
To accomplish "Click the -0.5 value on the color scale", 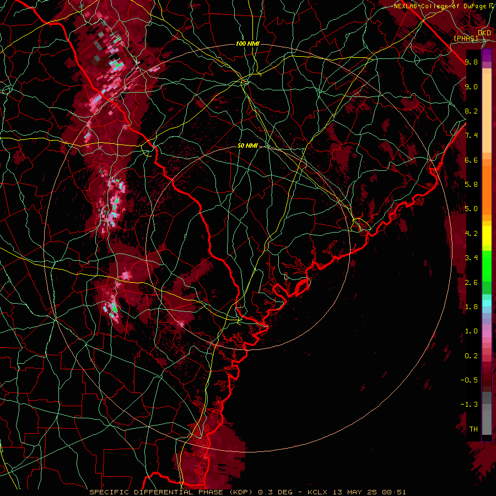I will (x=469, y=380).
